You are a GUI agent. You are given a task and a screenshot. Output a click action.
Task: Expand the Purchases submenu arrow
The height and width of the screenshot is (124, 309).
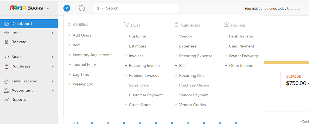[x=53, y=66]
